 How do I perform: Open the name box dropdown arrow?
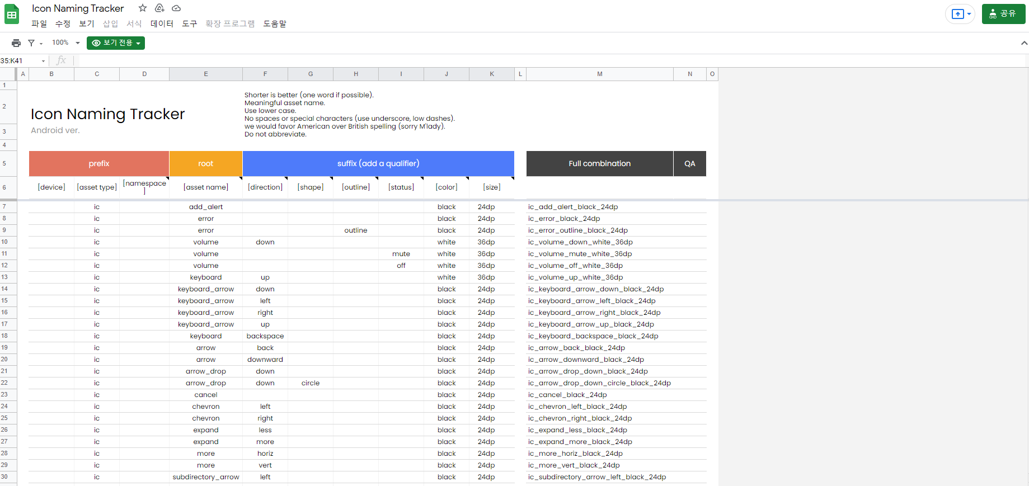click(x=43, y=61)
